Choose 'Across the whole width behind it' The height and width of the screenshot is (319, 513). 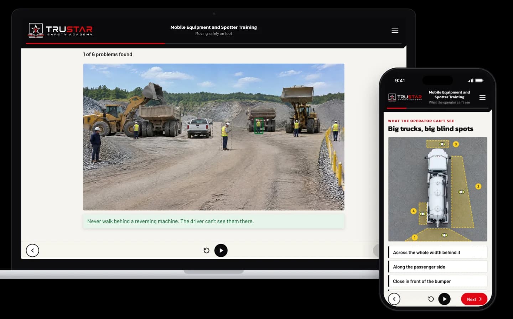coord(438,252)
